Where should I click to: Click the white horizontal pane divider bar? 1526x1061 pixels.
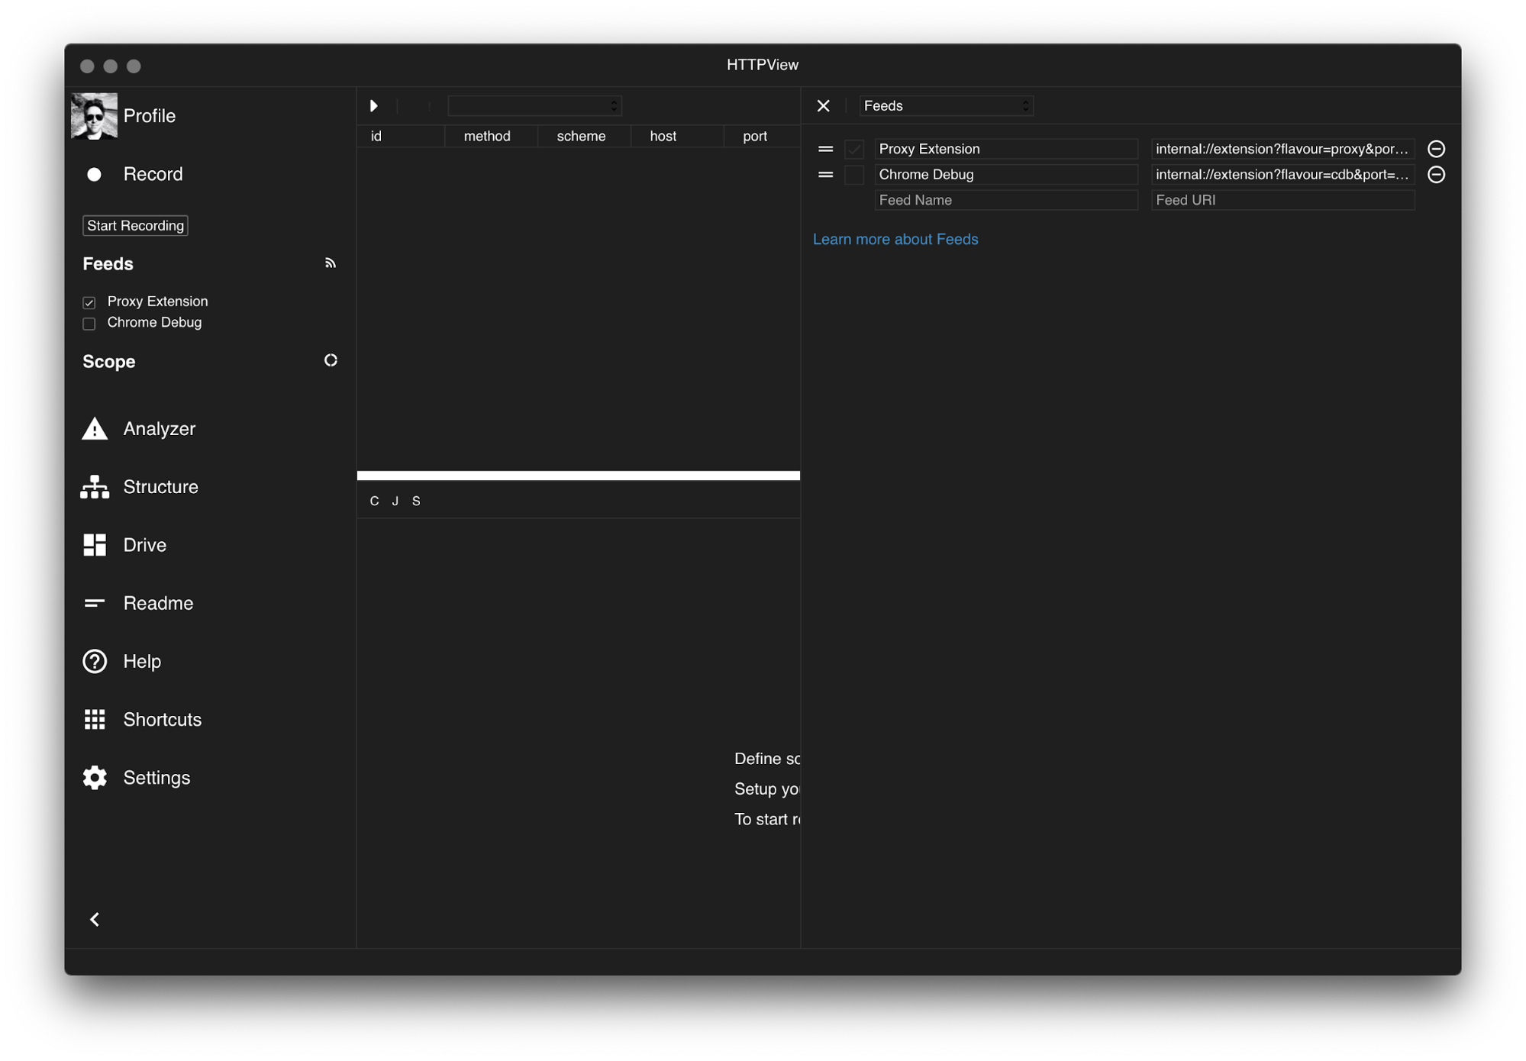click(578, 476)
